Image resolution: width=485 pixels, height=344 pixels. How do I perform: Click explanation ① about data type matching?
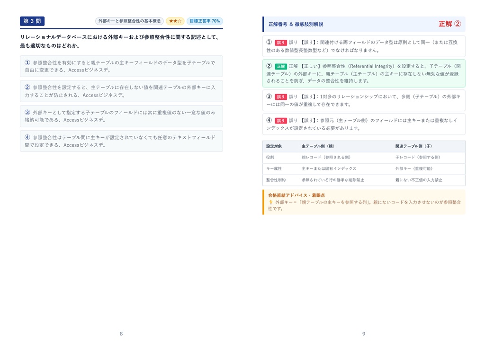(364, 46)
